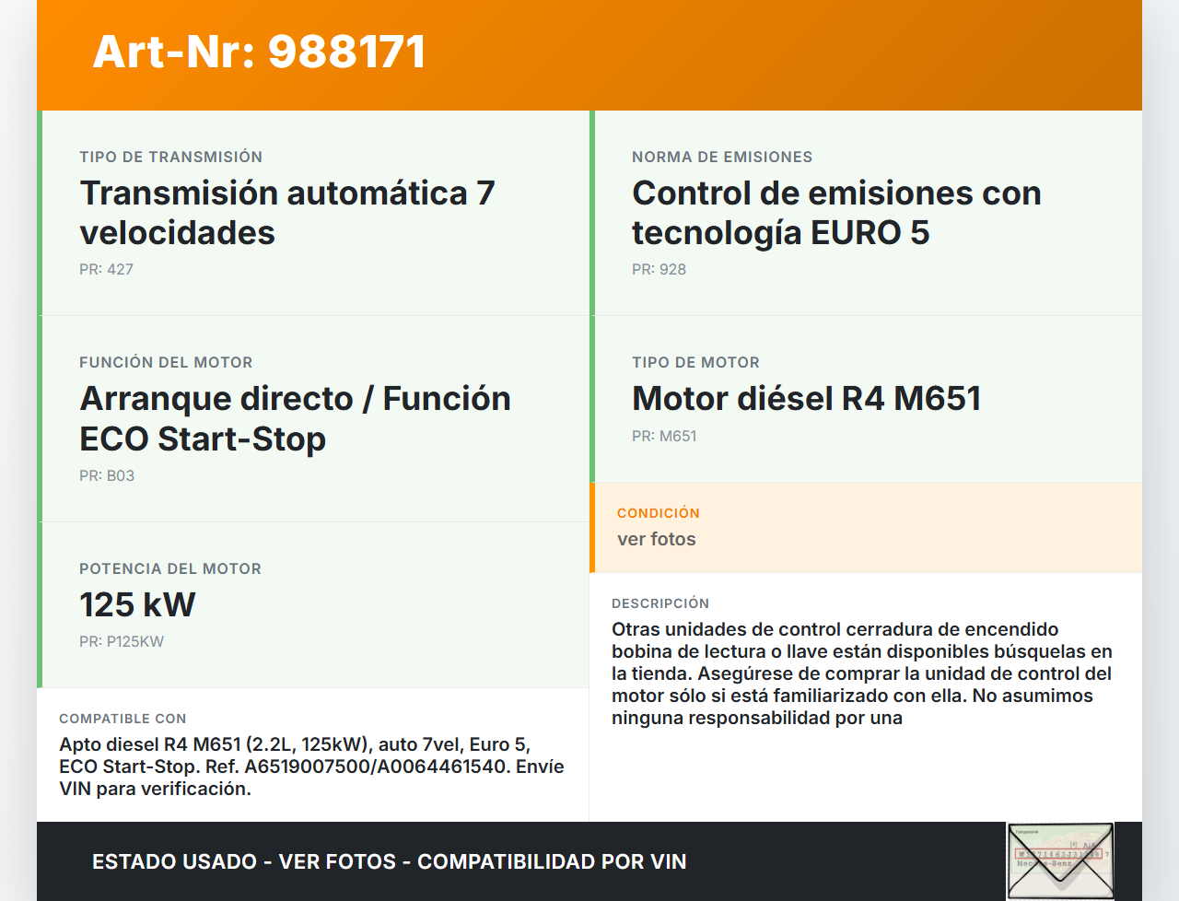This screenshot has height=901, width=1179.
Task: Click the 'COMPATIBLE CON' heading
Action: 123,718
